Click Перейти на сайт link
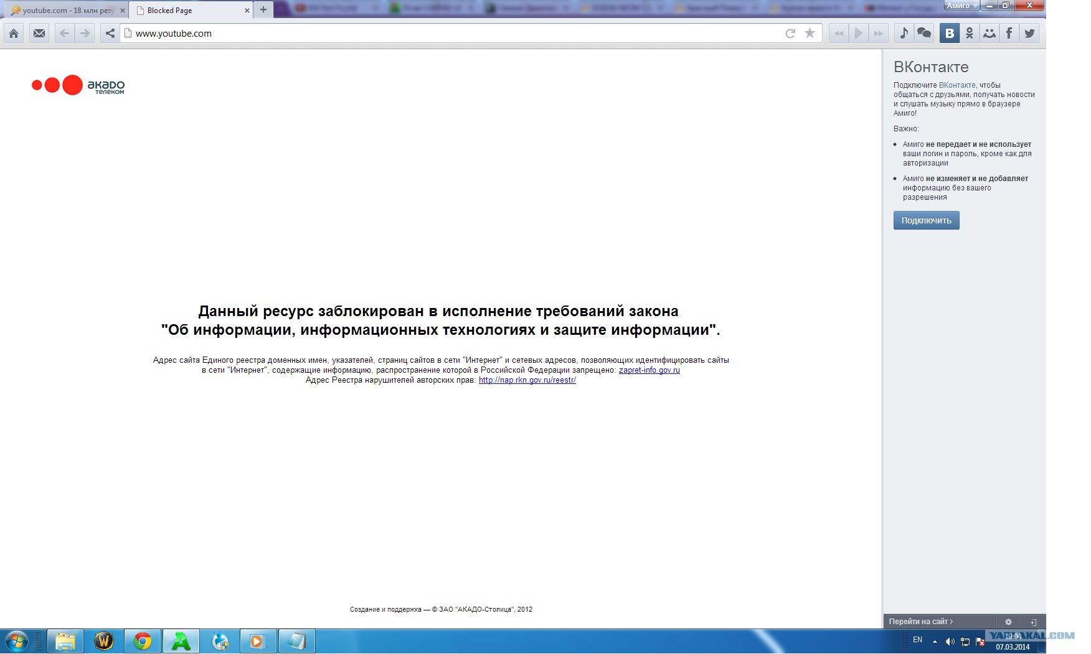 920,622
